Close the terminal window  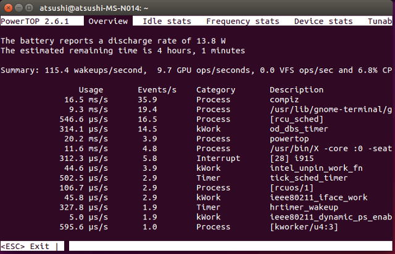7,7
